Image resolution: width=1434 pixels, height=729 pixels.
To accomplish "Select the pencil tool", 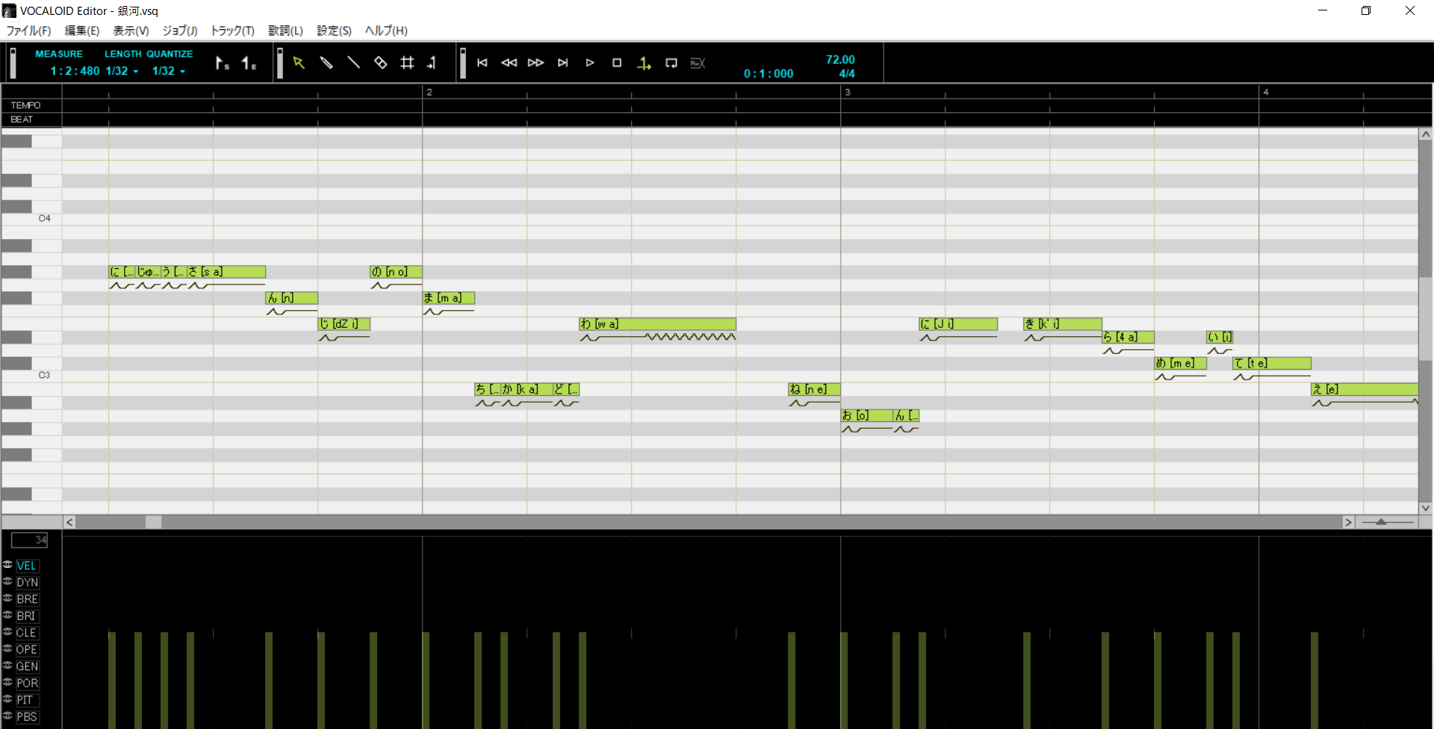I will [x=326, y=63].
